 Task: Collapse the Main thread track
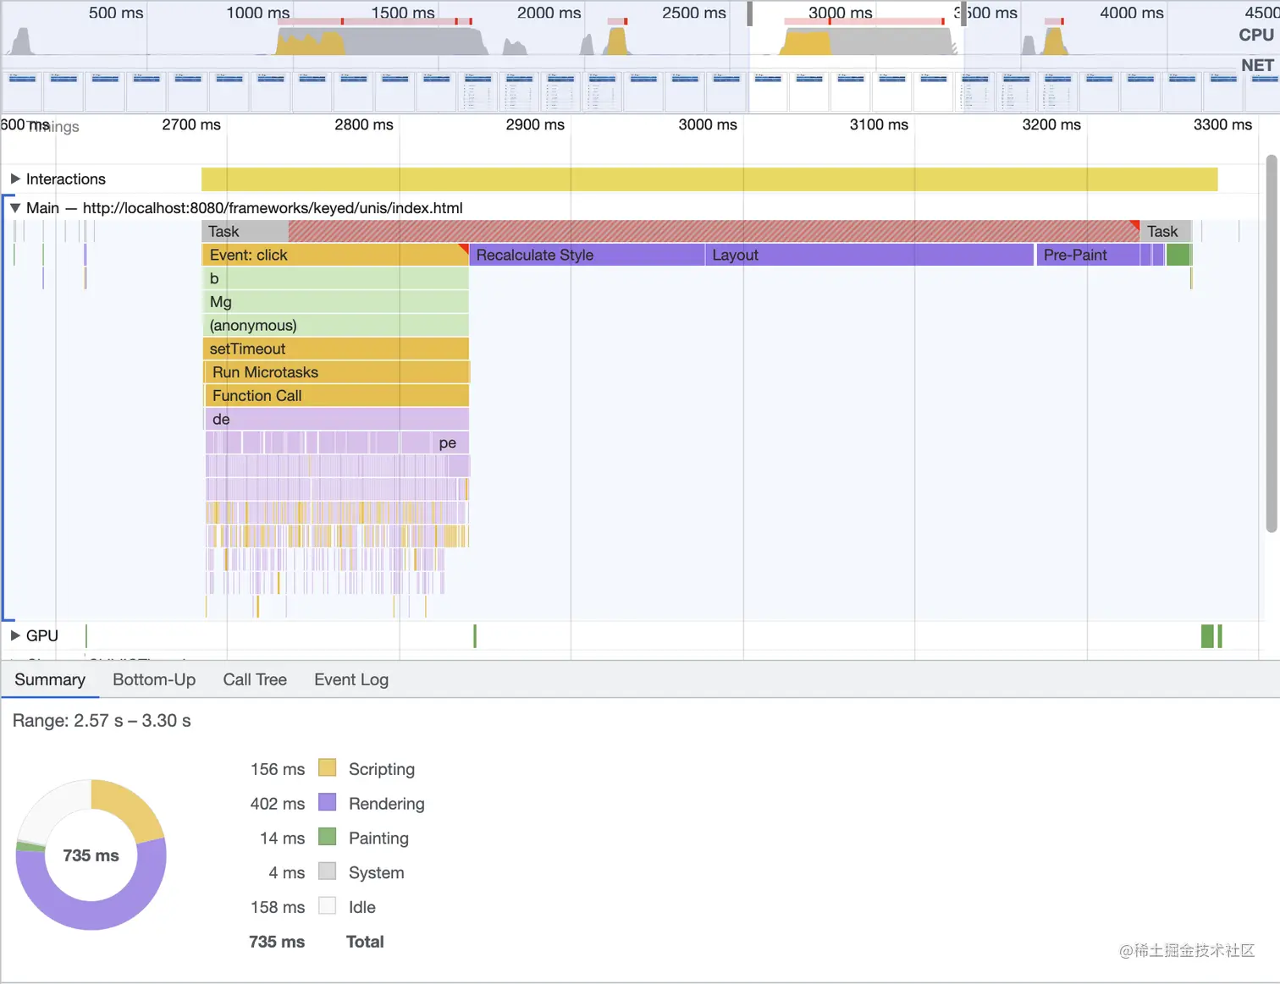(15, 208)
